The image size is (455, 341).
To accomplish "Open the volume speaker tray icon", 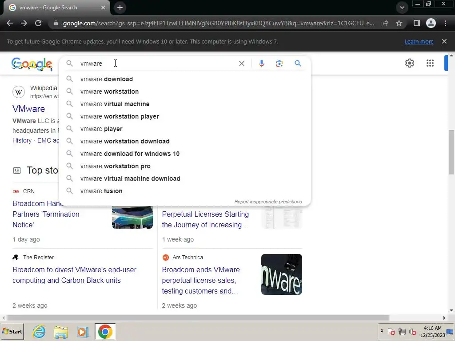I will (412, 331).
